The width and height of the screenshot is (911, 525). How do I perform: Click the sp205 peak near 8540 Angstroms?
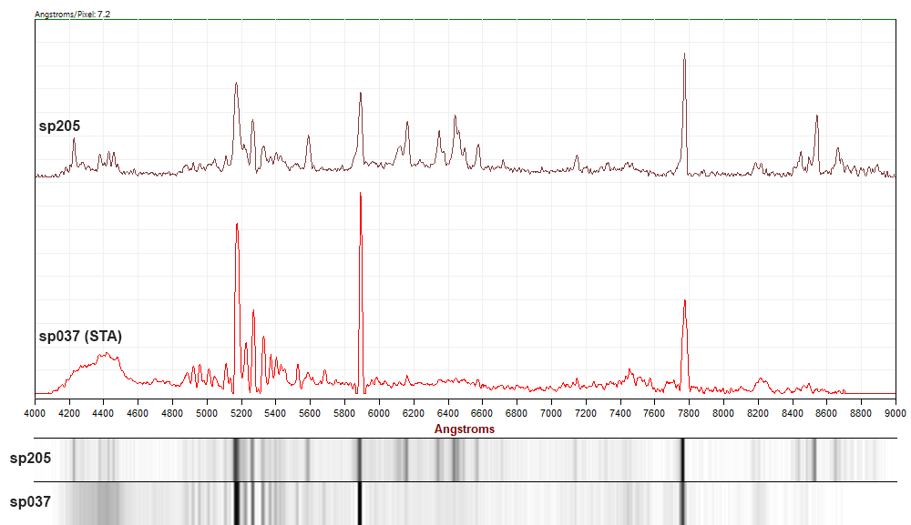[x=816, y=117]
